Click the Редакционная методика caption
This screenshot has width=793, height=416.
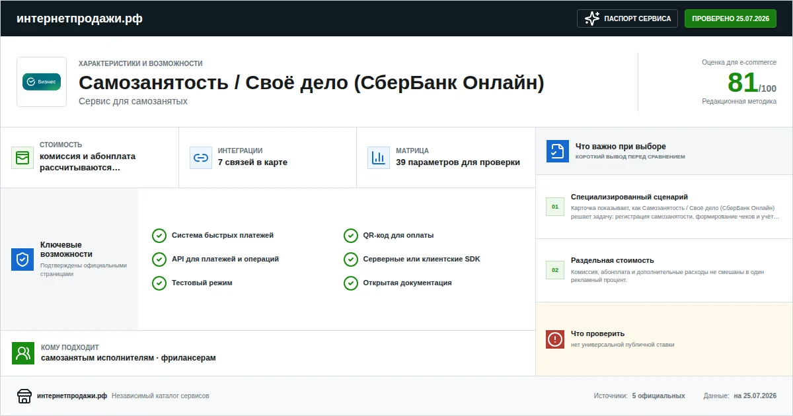pyautogui.click(x=739, y=102)
